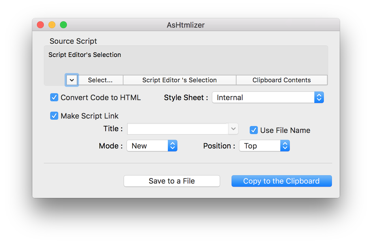The width and height of the screenshot is (372, 244).
Task: Zoom the window with the green button
Action: [63, 25]
